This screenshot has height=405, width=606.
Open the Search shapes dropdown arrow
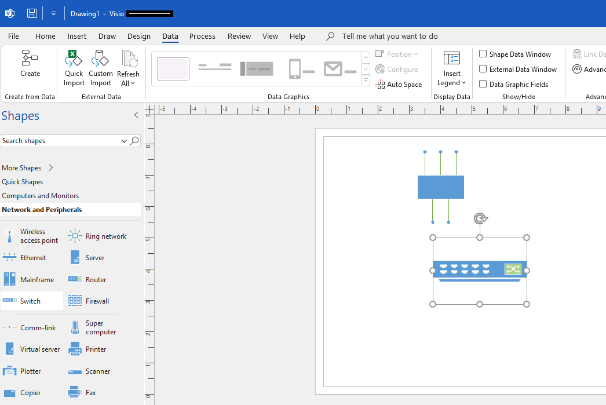click(124, 141)
